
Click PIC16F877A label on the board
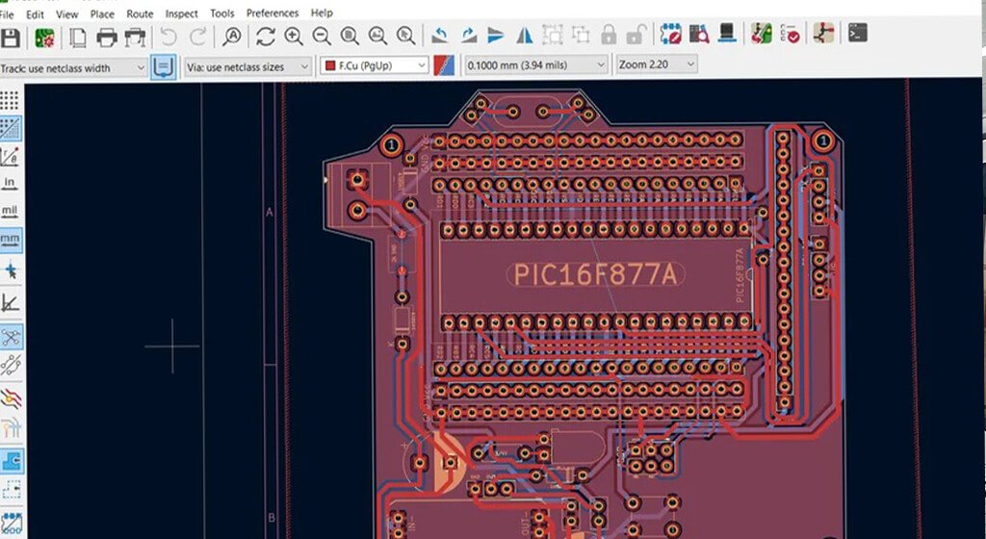coord(595,274)
